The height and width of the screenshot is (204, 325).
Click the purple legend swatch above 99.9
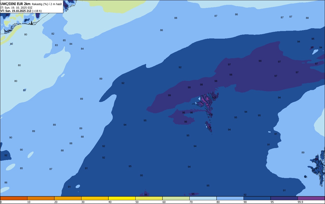coord(311,198)
